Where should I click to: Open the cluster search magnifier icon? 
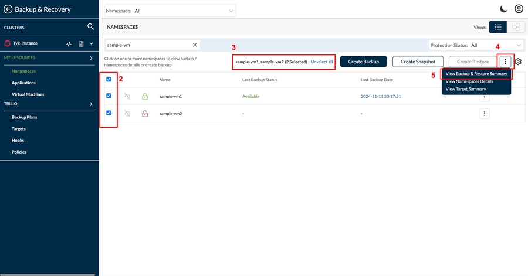click(x=90, y=26)
